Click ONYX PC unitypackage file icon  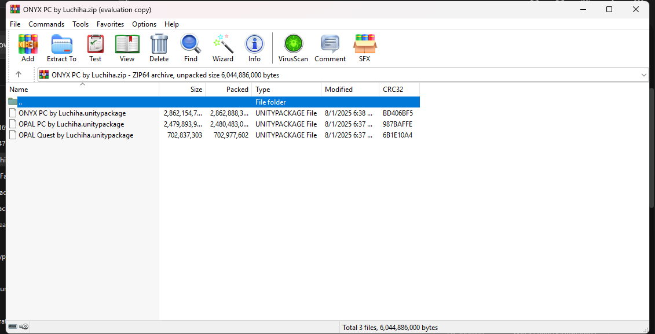(13, 113)
